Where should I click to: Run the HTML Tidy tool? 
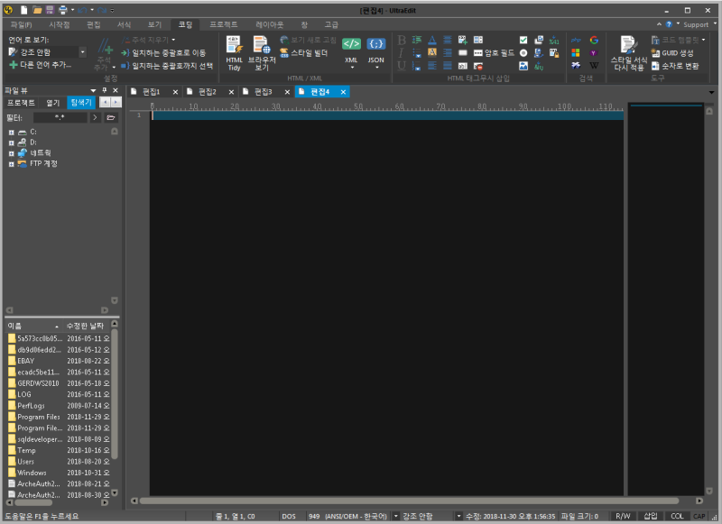pos(234,53)
